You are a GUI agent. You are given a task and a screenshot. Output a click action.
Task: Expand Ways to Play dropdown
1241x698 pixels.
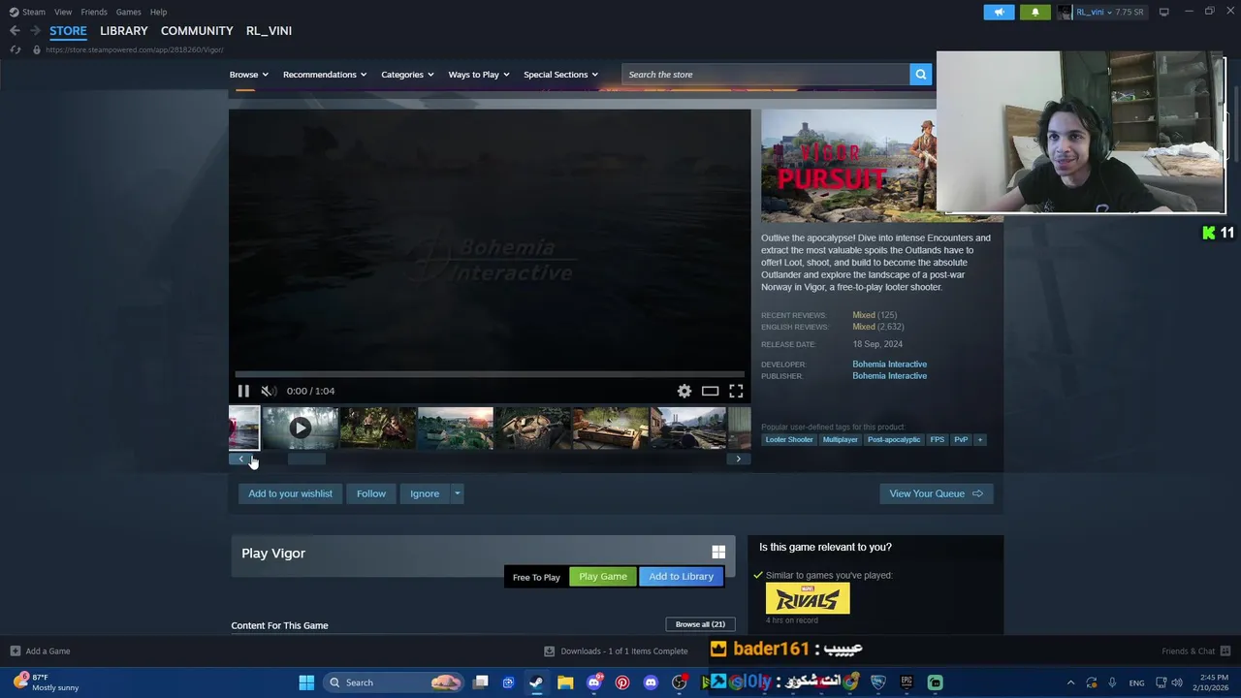coord(479,75)
